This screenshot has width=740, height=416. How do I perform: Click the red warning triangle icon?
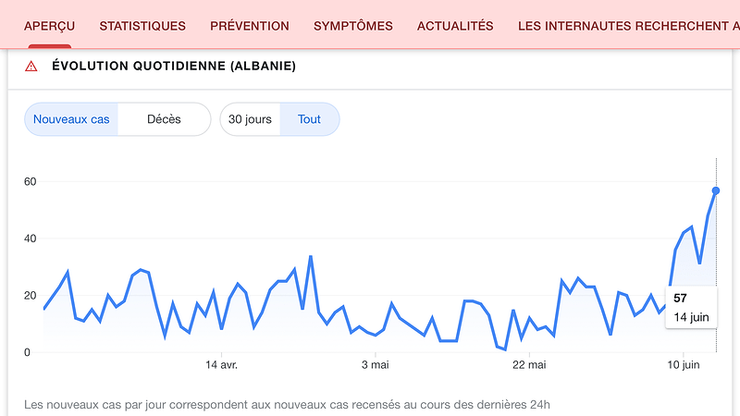[x=31, y=67]
